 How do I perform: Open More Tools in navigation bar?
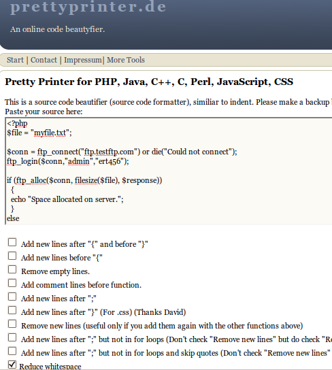click(x=126, y=60)
